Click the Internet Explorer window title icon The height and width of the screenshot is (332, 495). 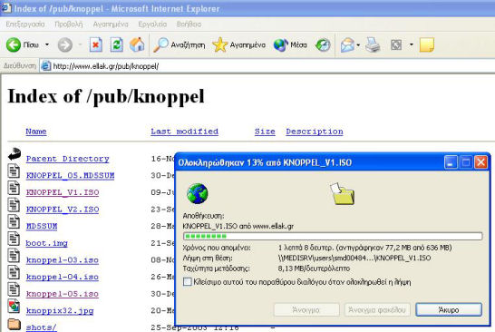6,8
